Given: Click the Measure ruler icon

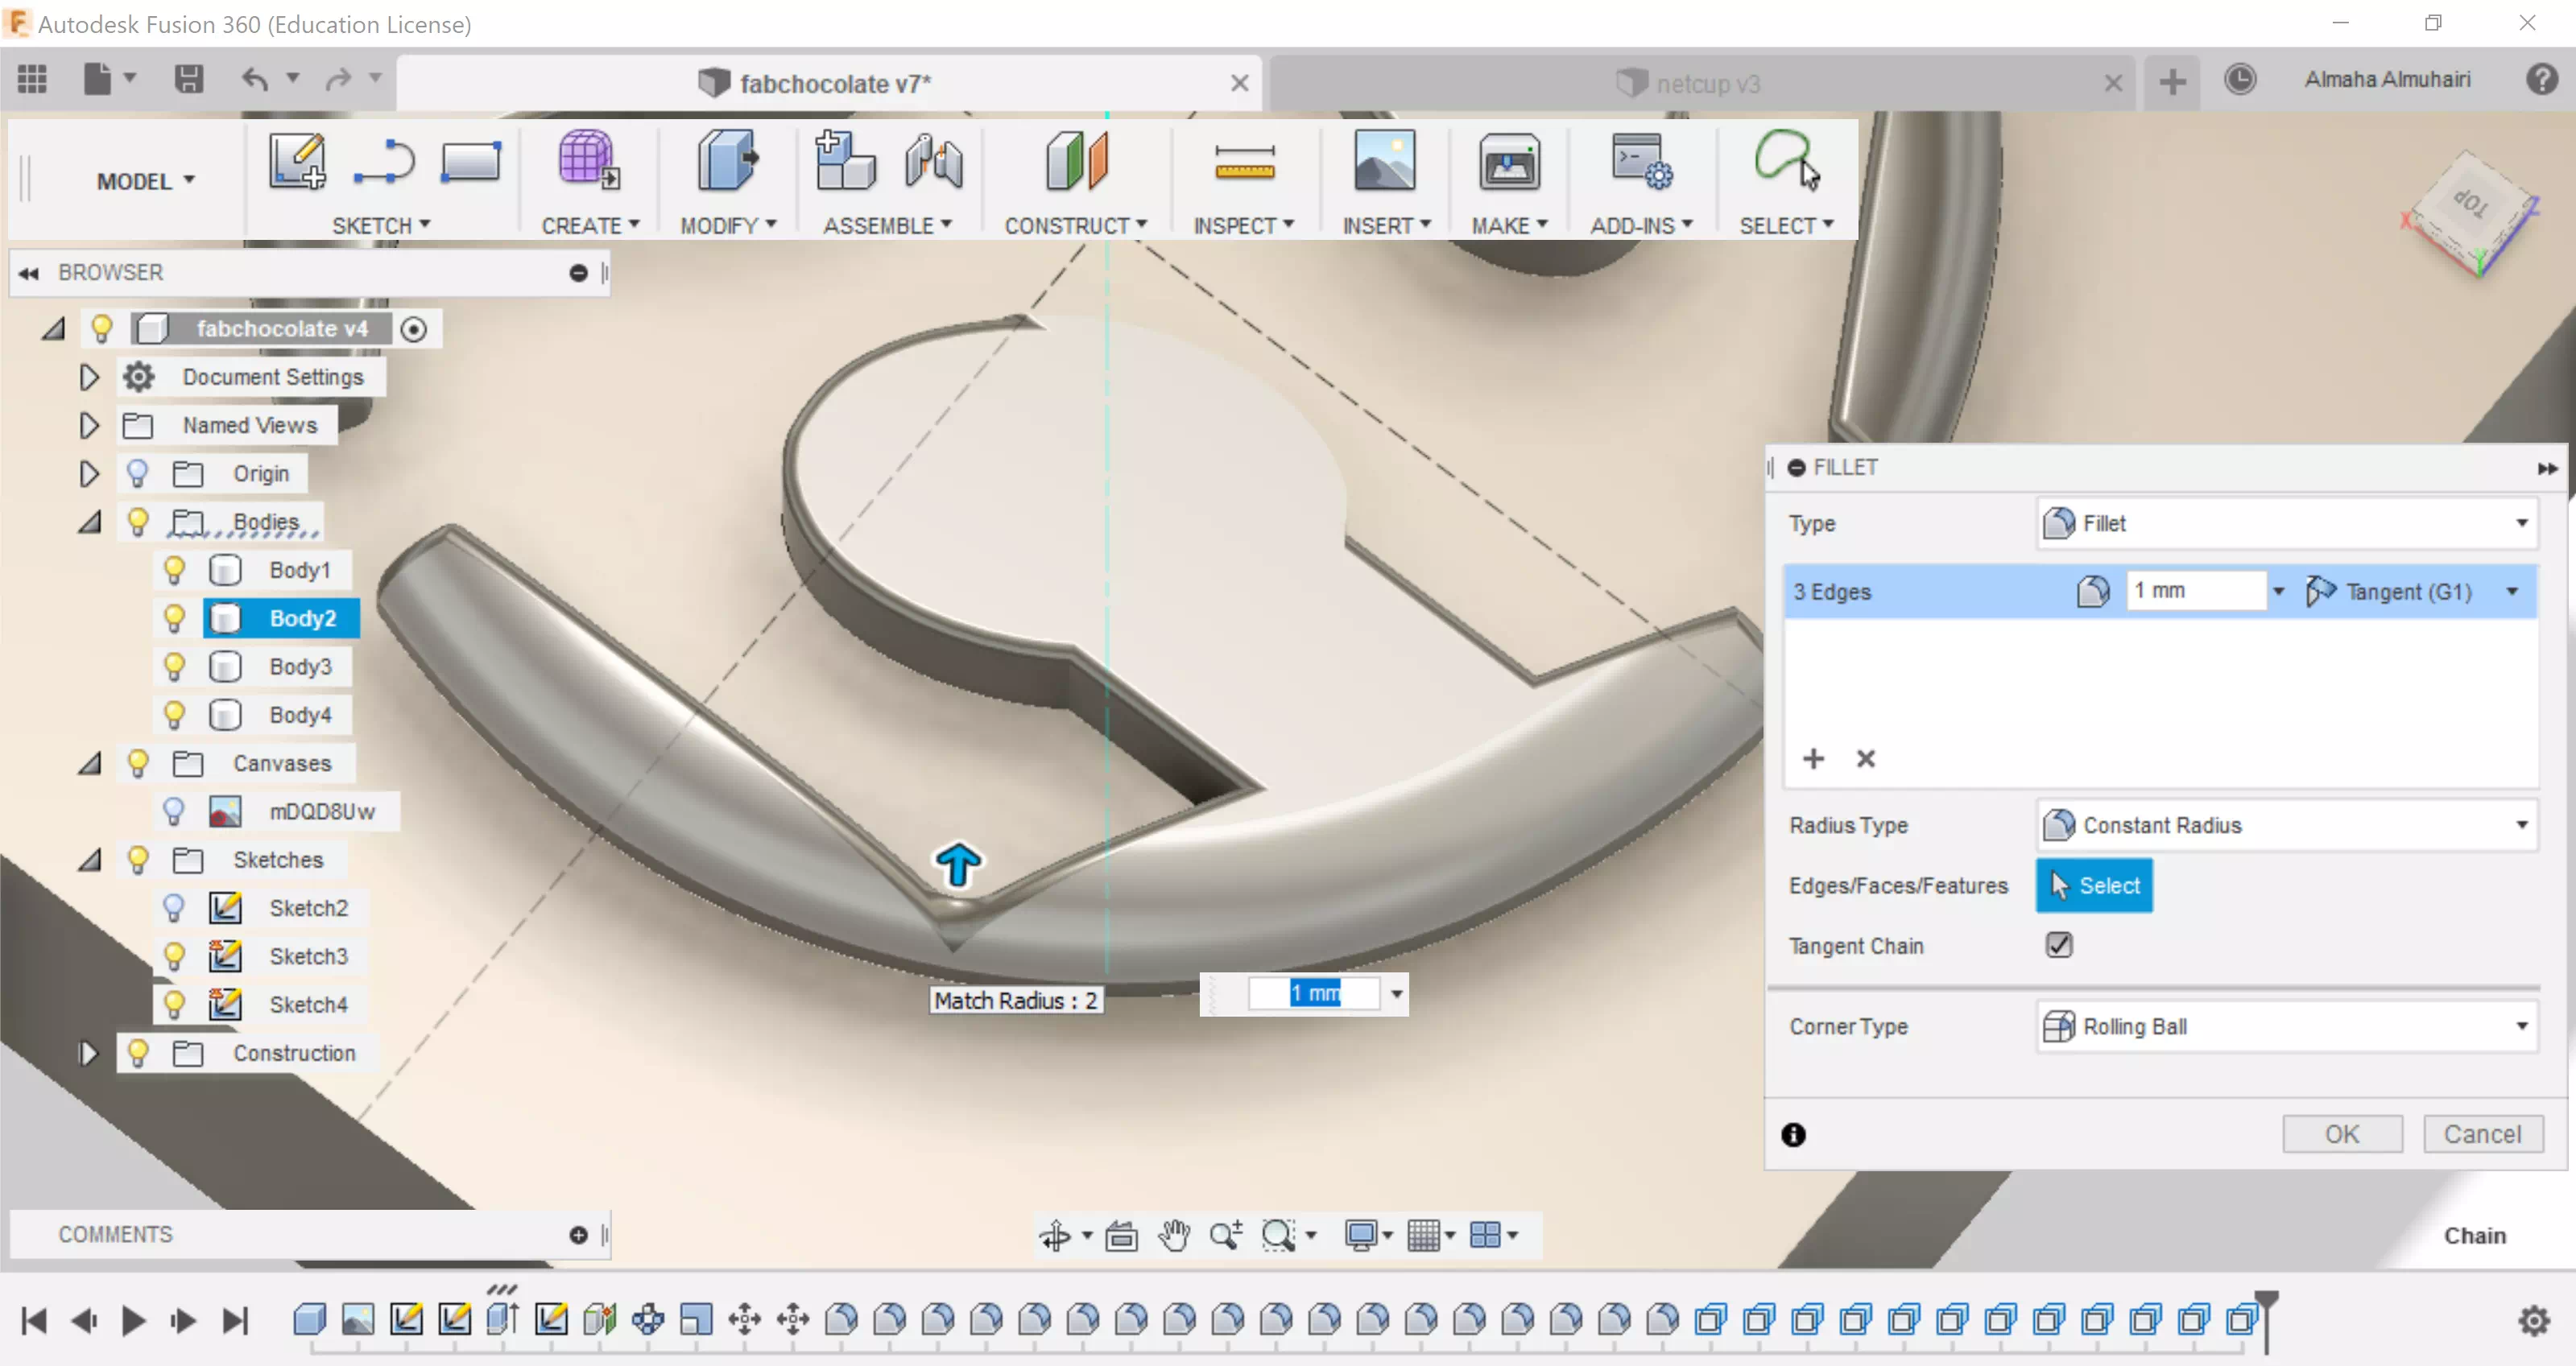Looking at the screenshot, I should (x=1243, y=162).
